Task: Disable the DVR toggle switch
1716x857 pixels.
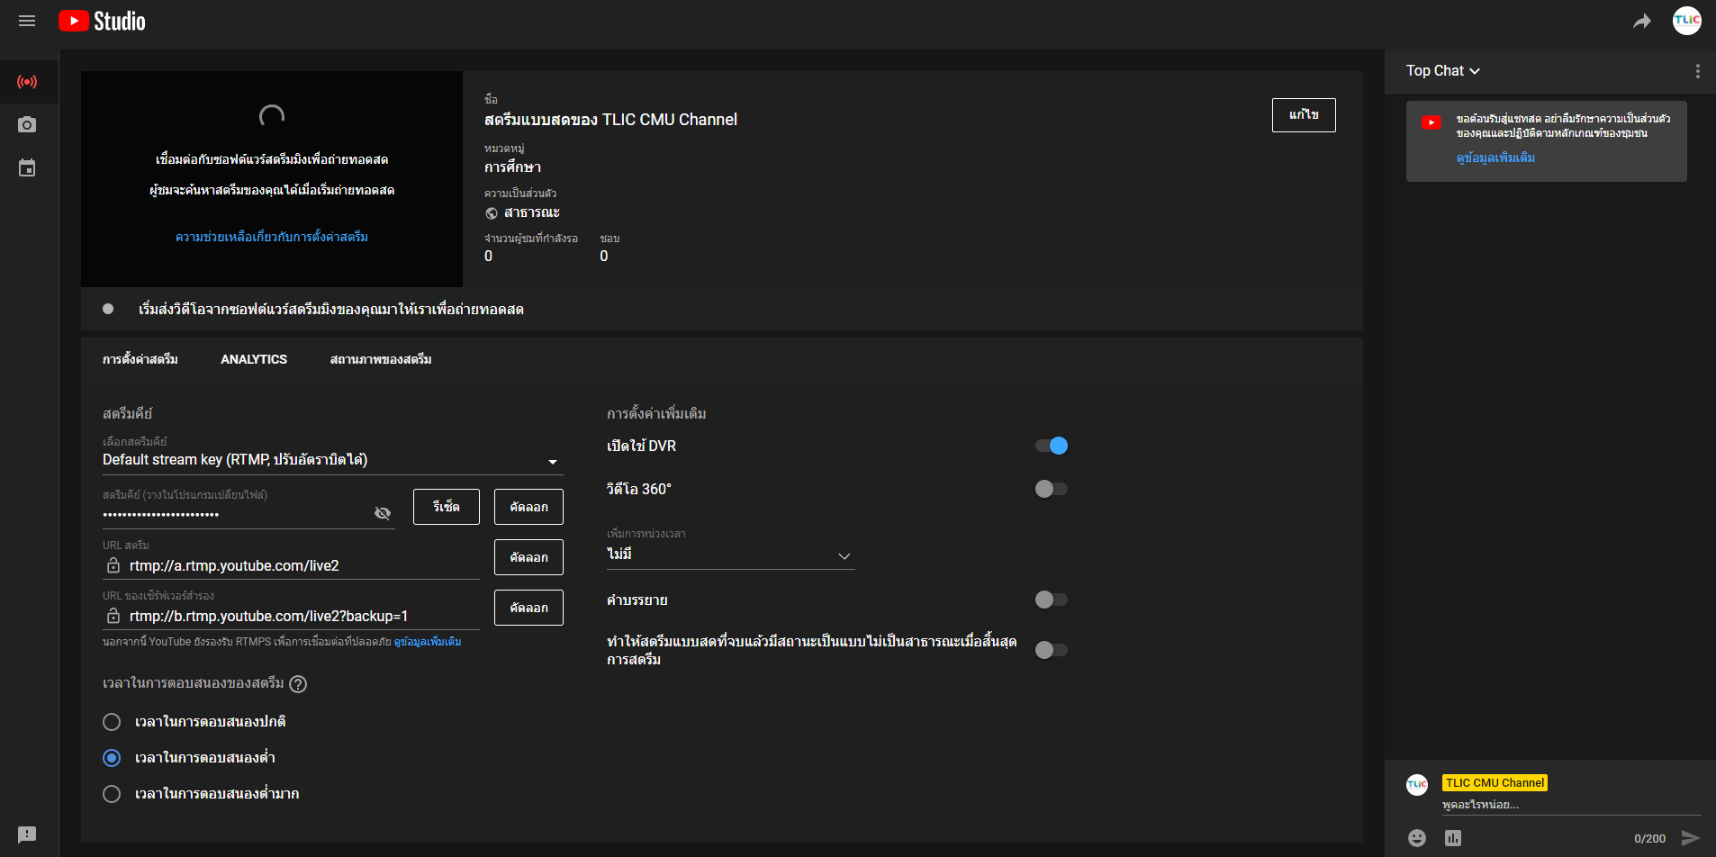Action: [x=1052, y=446]
